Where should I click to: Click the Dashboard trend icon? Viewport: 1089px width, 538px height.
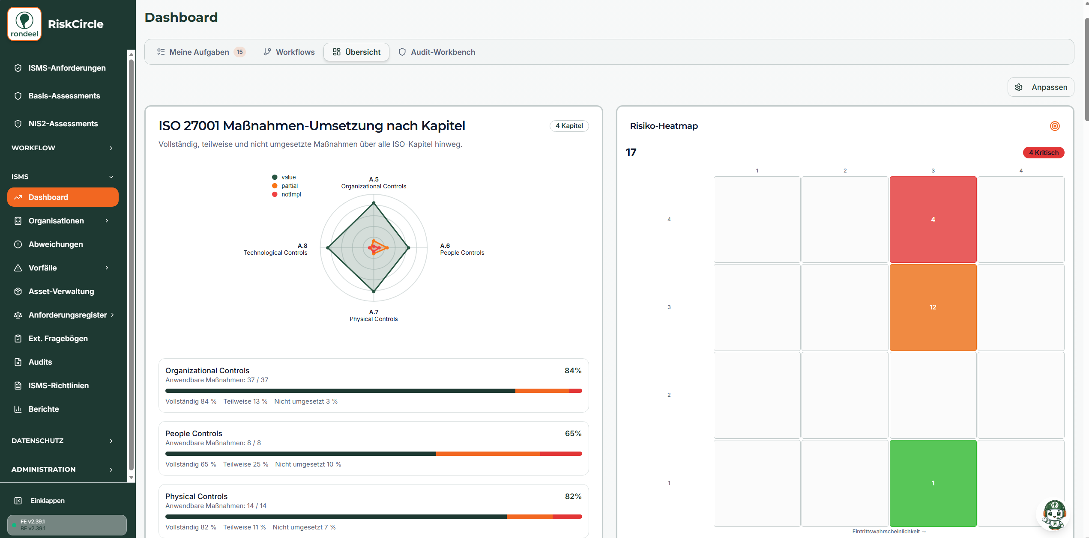18,197
